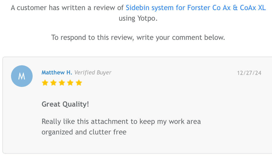272x163 pixels.
Task: Click the first yellow rating star
Action: 45,83
